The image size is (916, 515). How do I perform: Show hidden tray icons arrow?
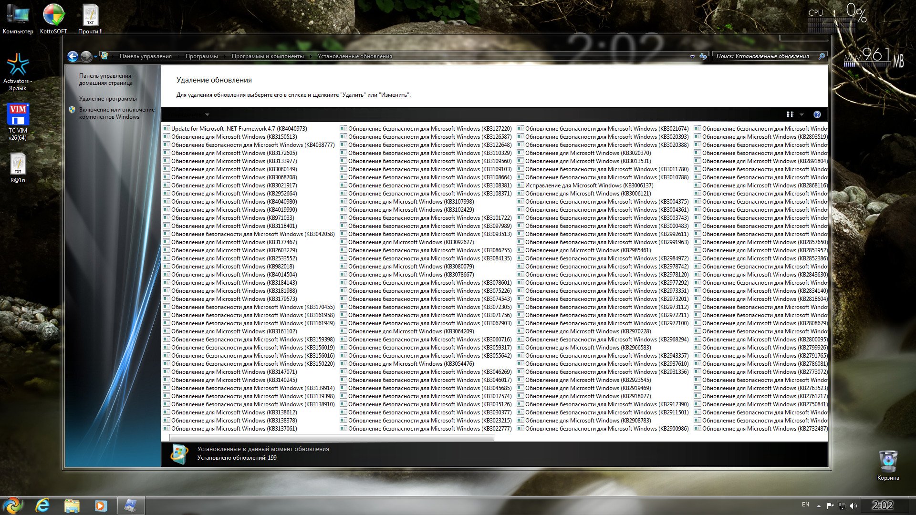(x=819, y=505)
